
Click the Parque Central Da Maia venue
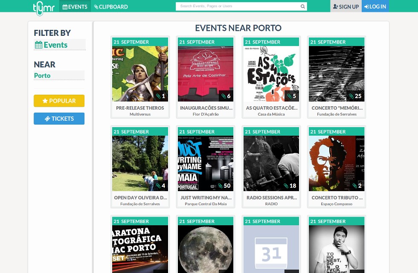[x=206, y=204]
